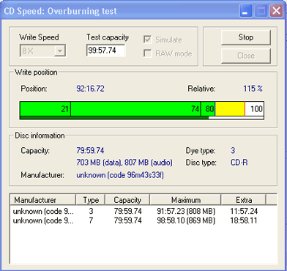Screen dimensions: 287x271
Task: Click the green segment labeled 74
Action: tap(135, 108)
